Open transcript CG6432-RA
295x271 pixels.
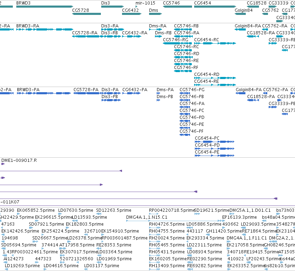coord(132,36)
